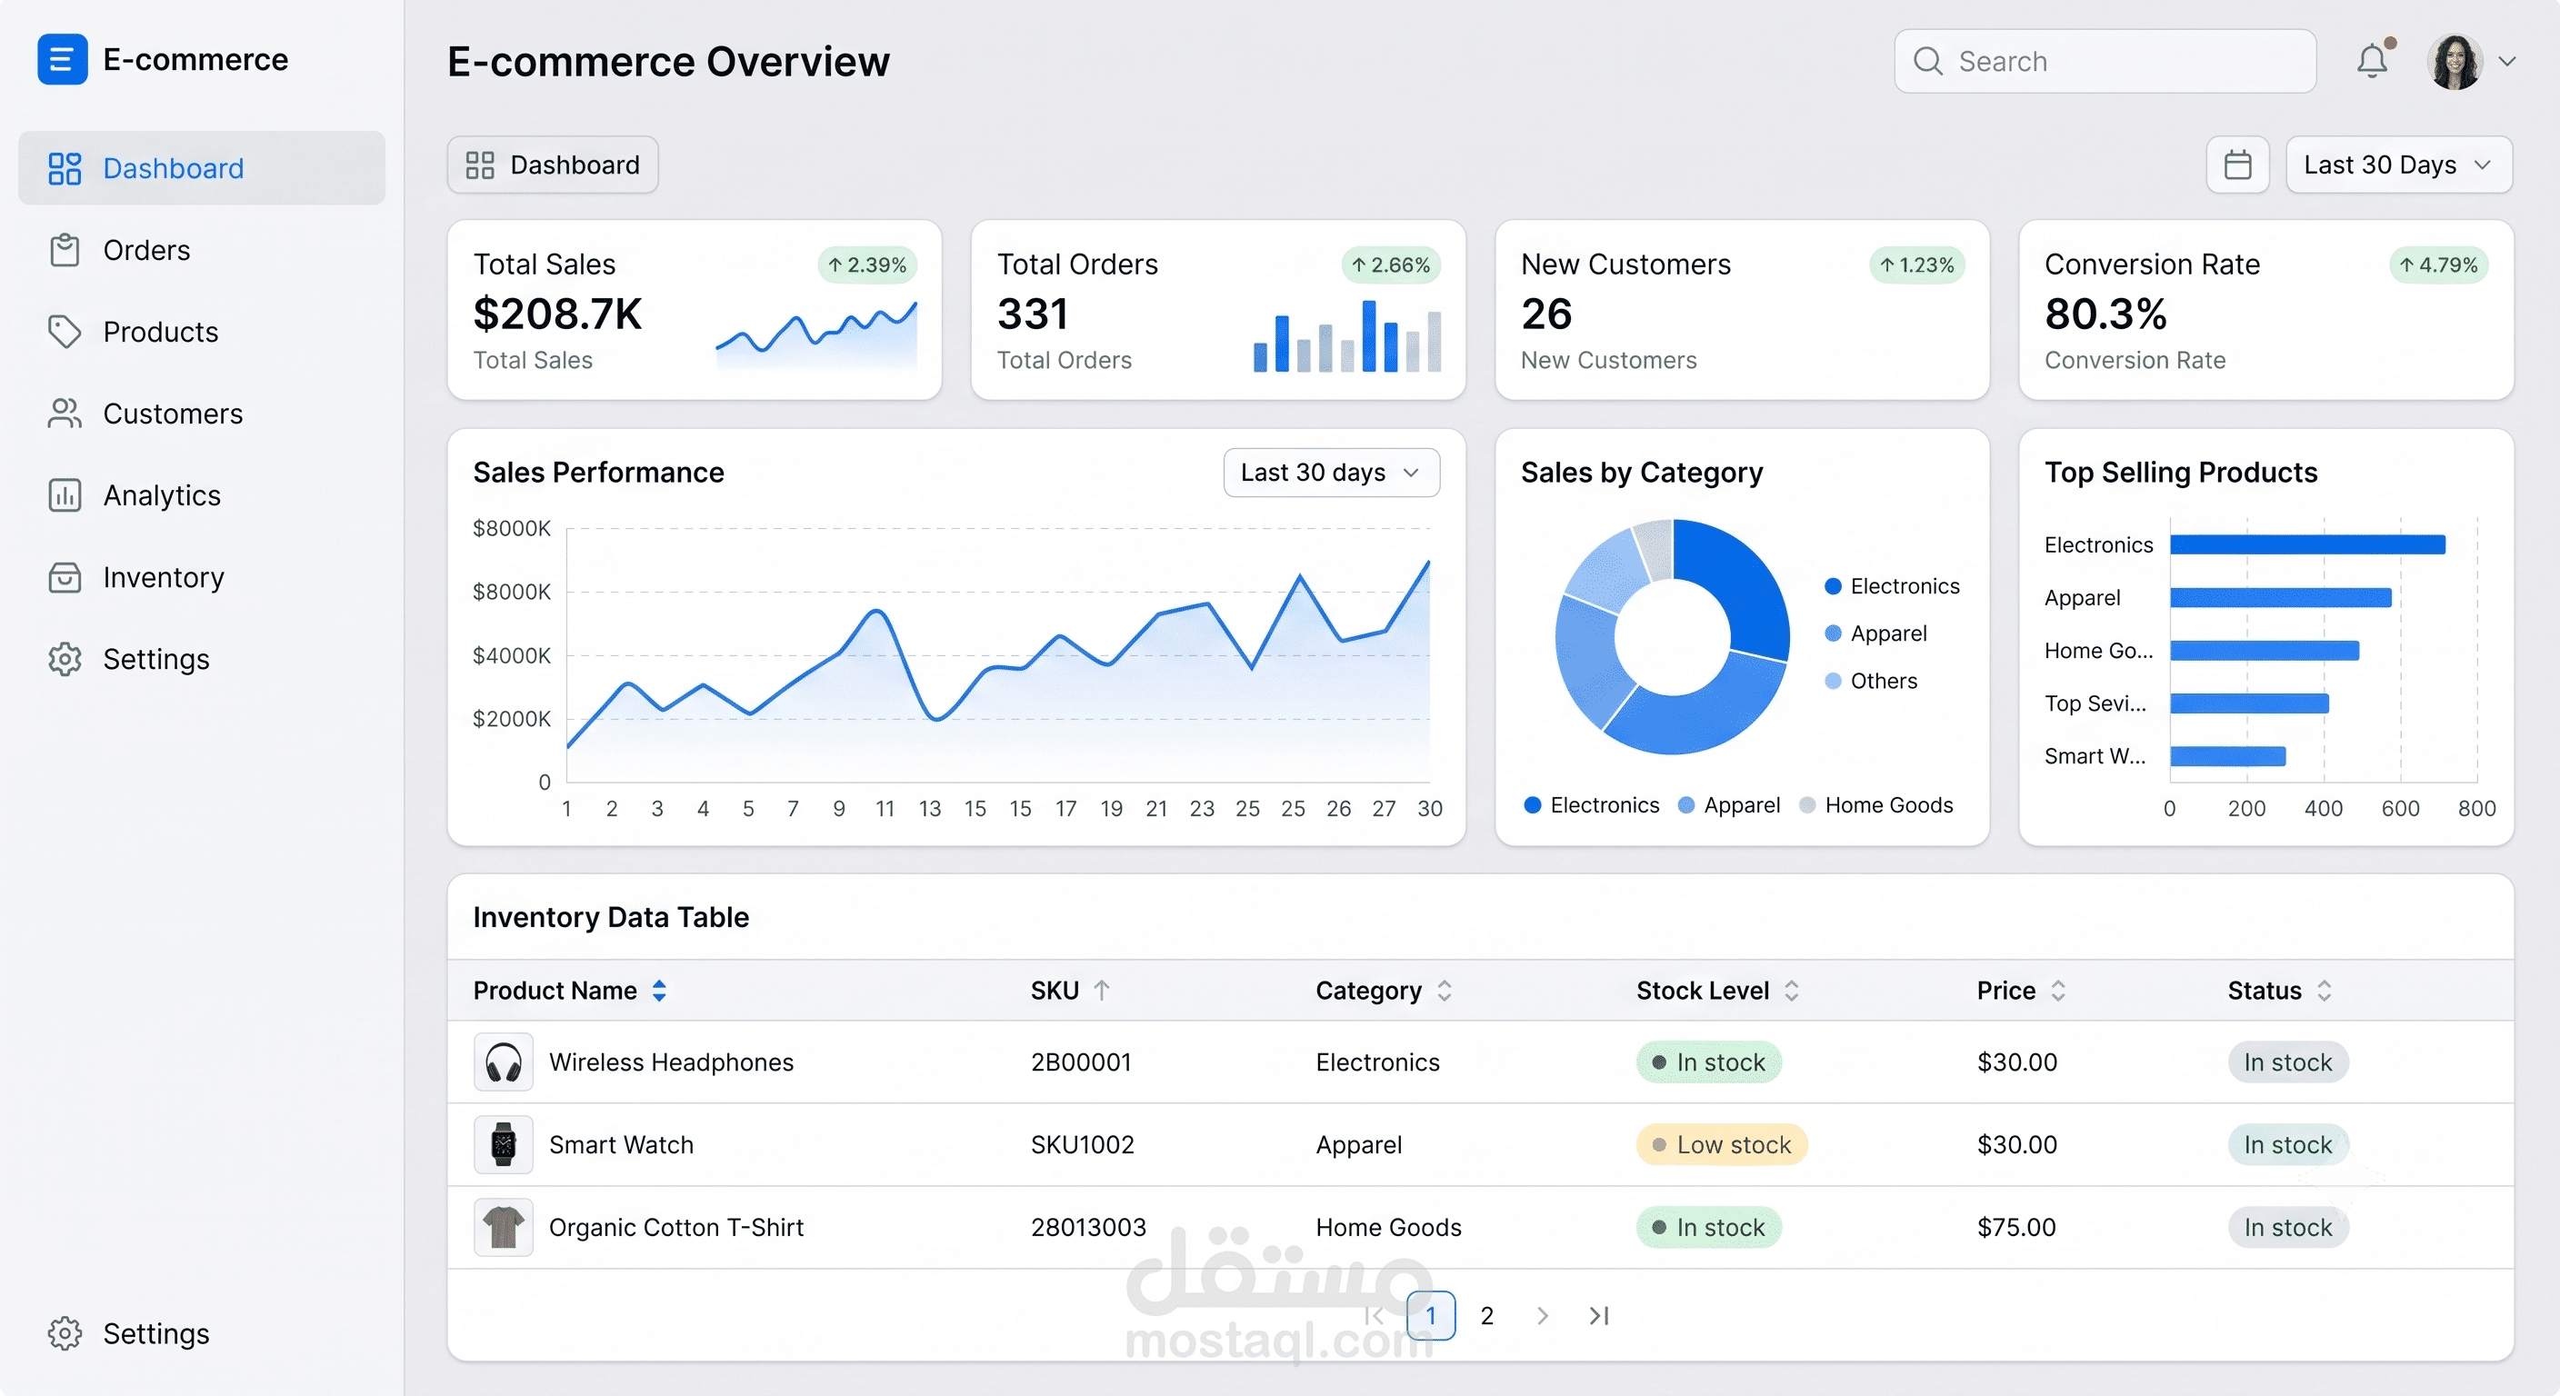Open the Last 30 Days dropdown
This screenshot has height=1396, width=2560.
[2398, 165]
